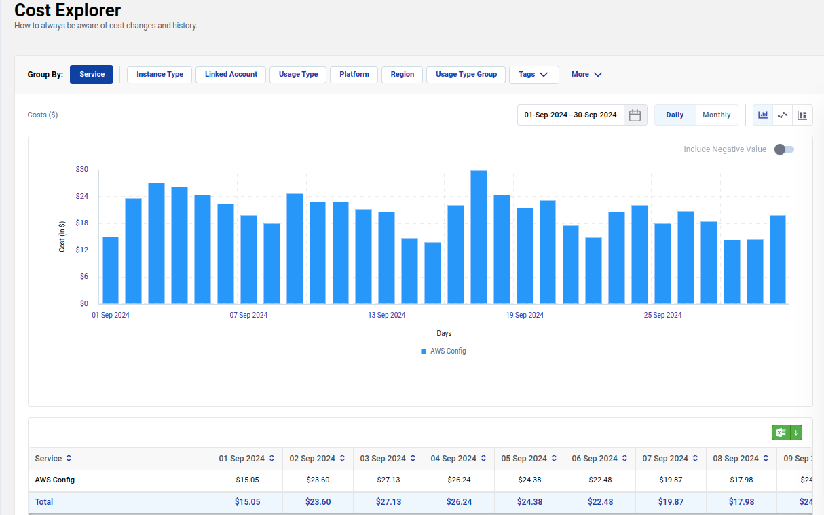Group by Instance Type
The width and height of the screenshot is (824, 515).
pos(160,75)
